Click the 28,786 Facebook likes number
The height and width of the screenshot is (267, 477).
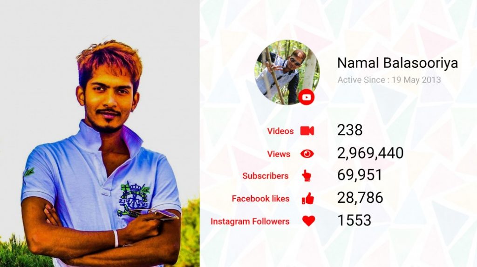360,197
